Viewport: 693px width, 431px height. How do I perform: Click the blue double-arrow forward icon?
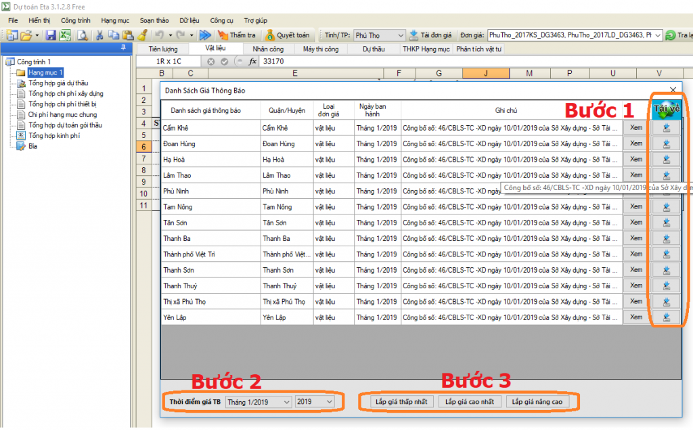(x=205, y=35)
